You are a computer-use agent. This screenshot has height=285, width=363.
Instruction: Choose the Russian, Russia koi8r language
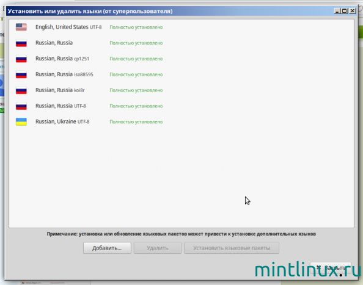pyautogui.click(x=182, y=90)
